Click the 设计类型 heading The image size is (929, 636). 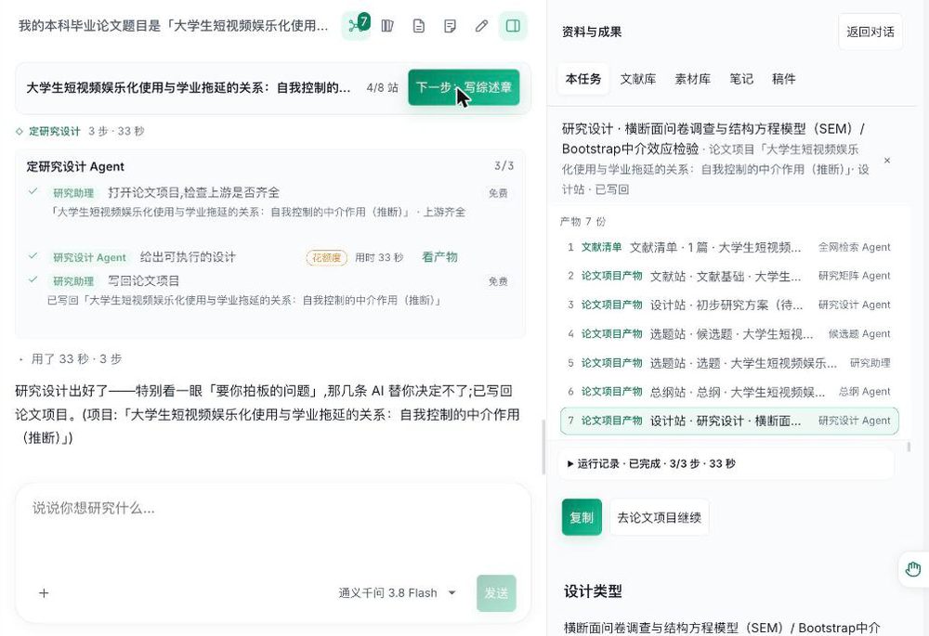coord(593,591)
